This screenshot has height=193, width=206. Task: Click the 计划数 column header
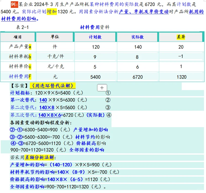[95, 37]
